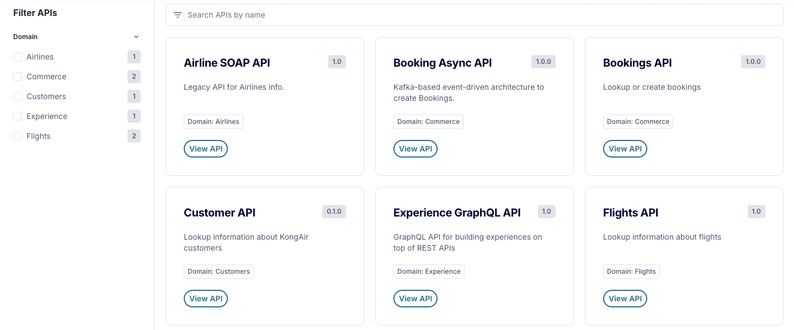
Task: Click the filter icon in the search bar
Action: 177,15
